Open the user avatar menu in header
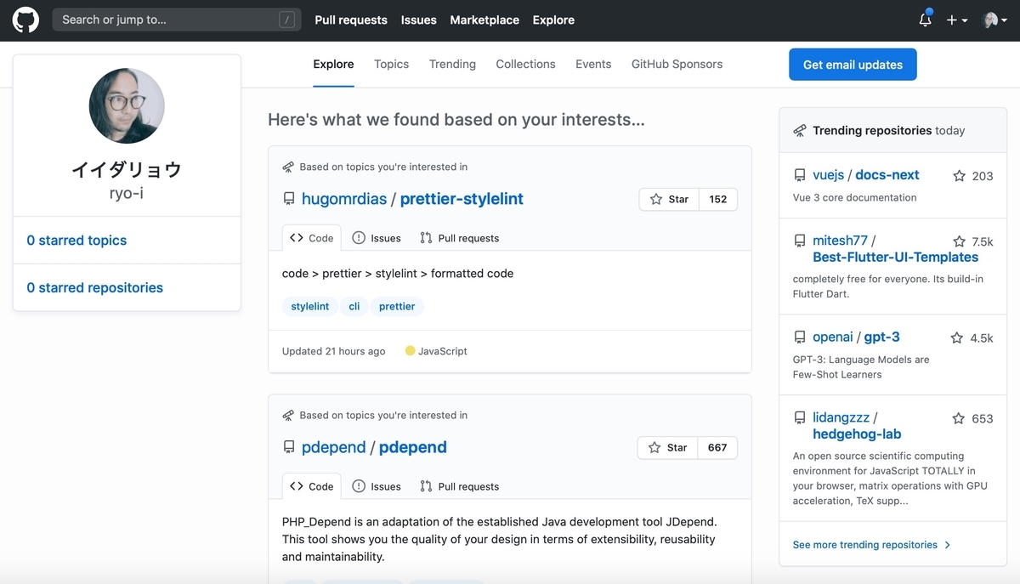The image size is (1020, 584). (994, 20)
